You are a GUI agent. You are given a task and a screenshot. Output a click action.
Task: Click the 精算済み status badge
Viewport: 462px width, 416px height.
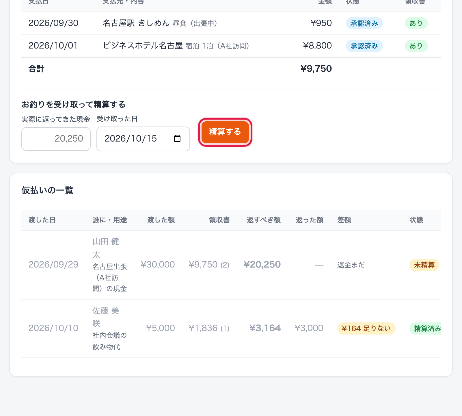click(425, 328)
